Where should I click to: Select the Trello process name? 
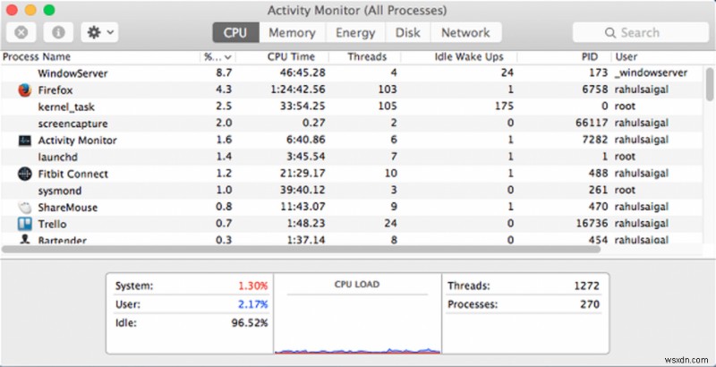click(x=53, y=224)
